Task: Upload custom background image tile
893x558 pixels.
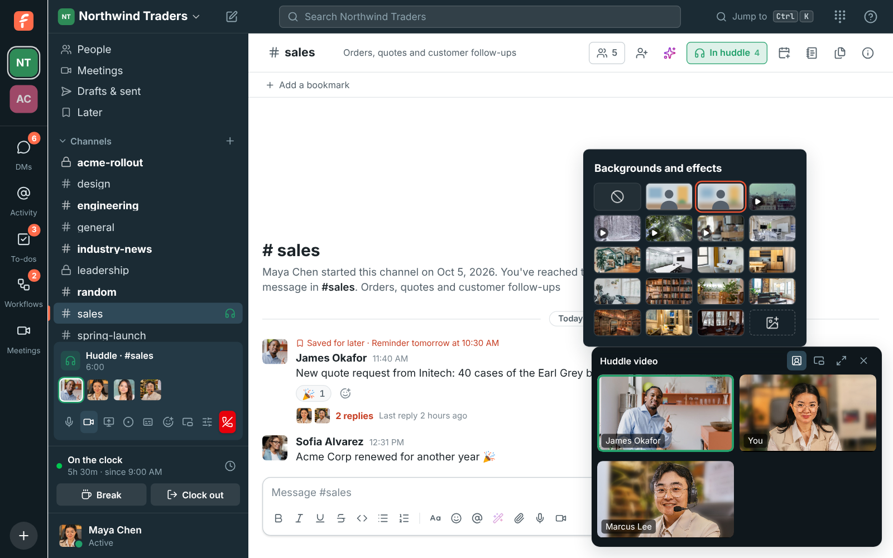Action: 772,323
